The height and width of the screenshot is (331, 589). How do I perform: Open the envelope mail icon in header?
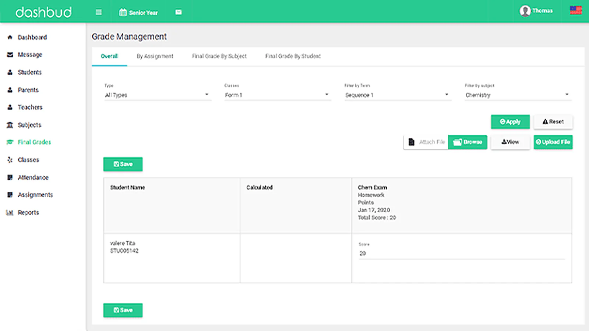point(179,12)
